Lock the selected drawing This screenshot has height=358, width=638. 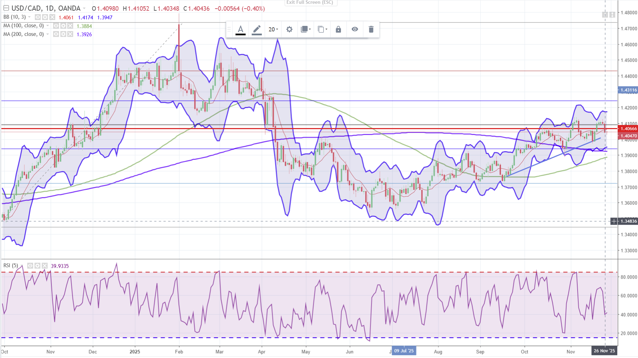[x=338, y=29]
